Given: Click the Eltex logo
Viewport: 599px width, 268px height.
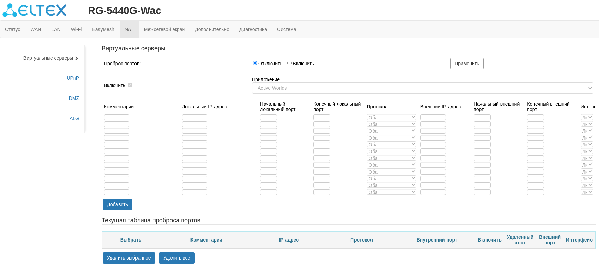Looking at the screenshot, I should [34, 11].
